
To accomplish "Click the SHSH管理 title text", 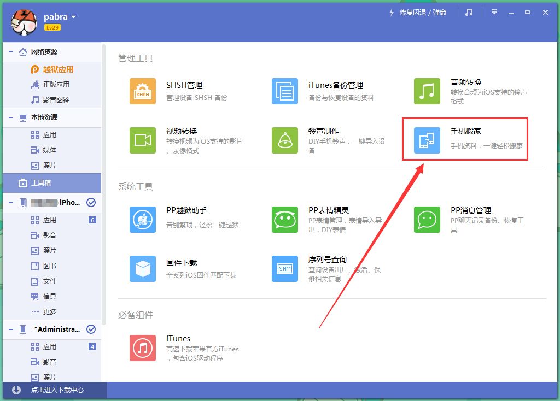I will (184, 85).
